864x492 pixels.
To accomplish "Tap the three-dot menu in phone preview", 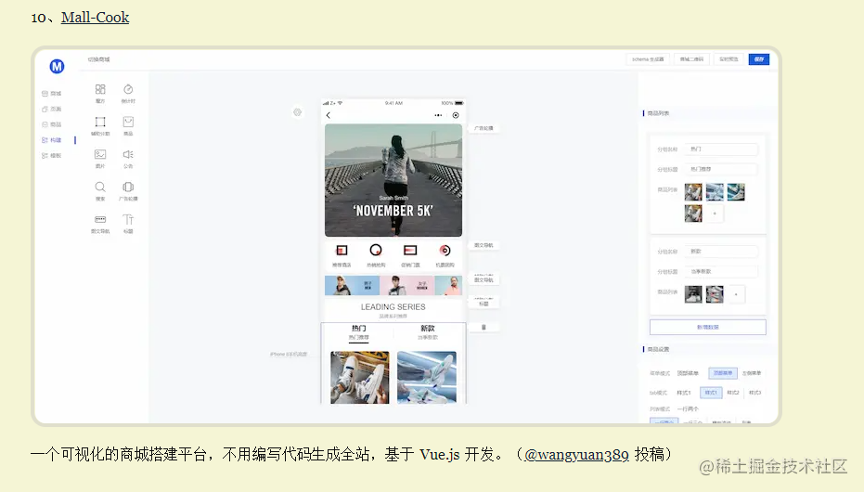I will pyautogui.click(x=438, y=115).
